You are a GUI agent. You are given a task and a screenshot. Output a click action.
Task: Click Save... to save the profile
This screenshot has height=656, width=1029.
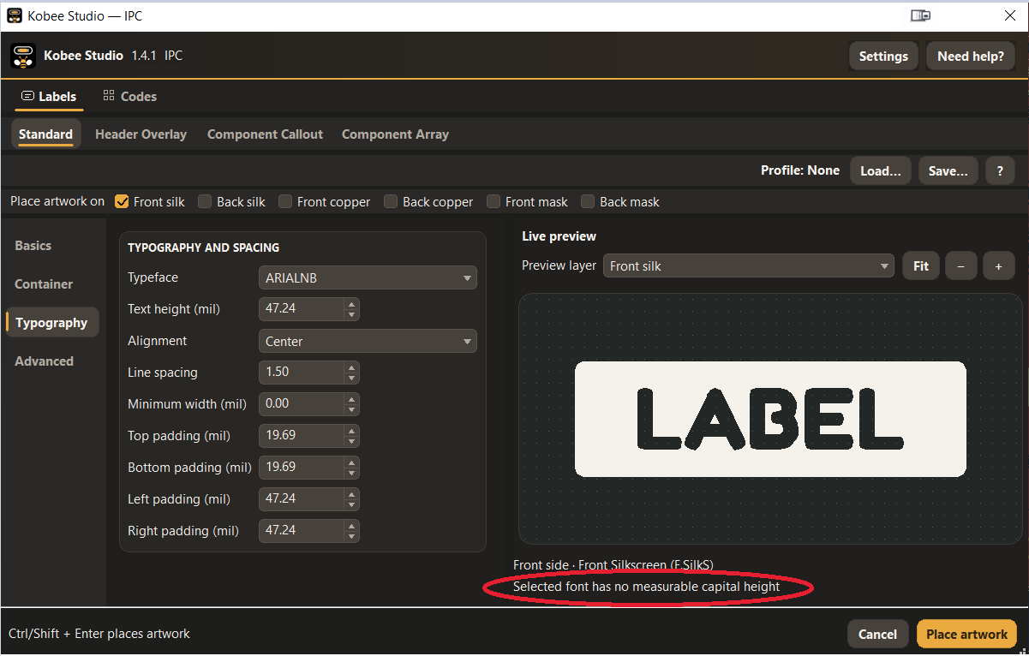point(948,170)
